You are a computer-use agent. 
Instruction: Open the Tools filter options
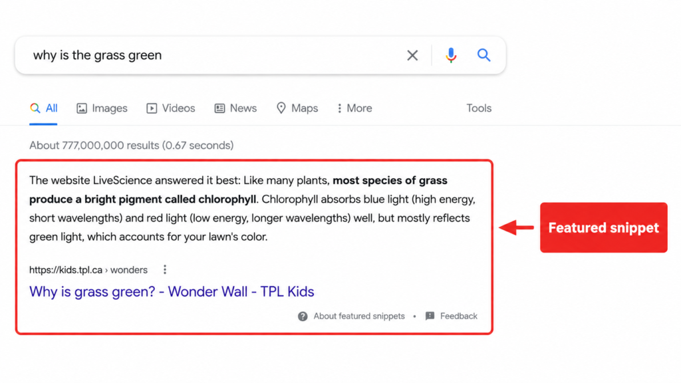(479, 108)
